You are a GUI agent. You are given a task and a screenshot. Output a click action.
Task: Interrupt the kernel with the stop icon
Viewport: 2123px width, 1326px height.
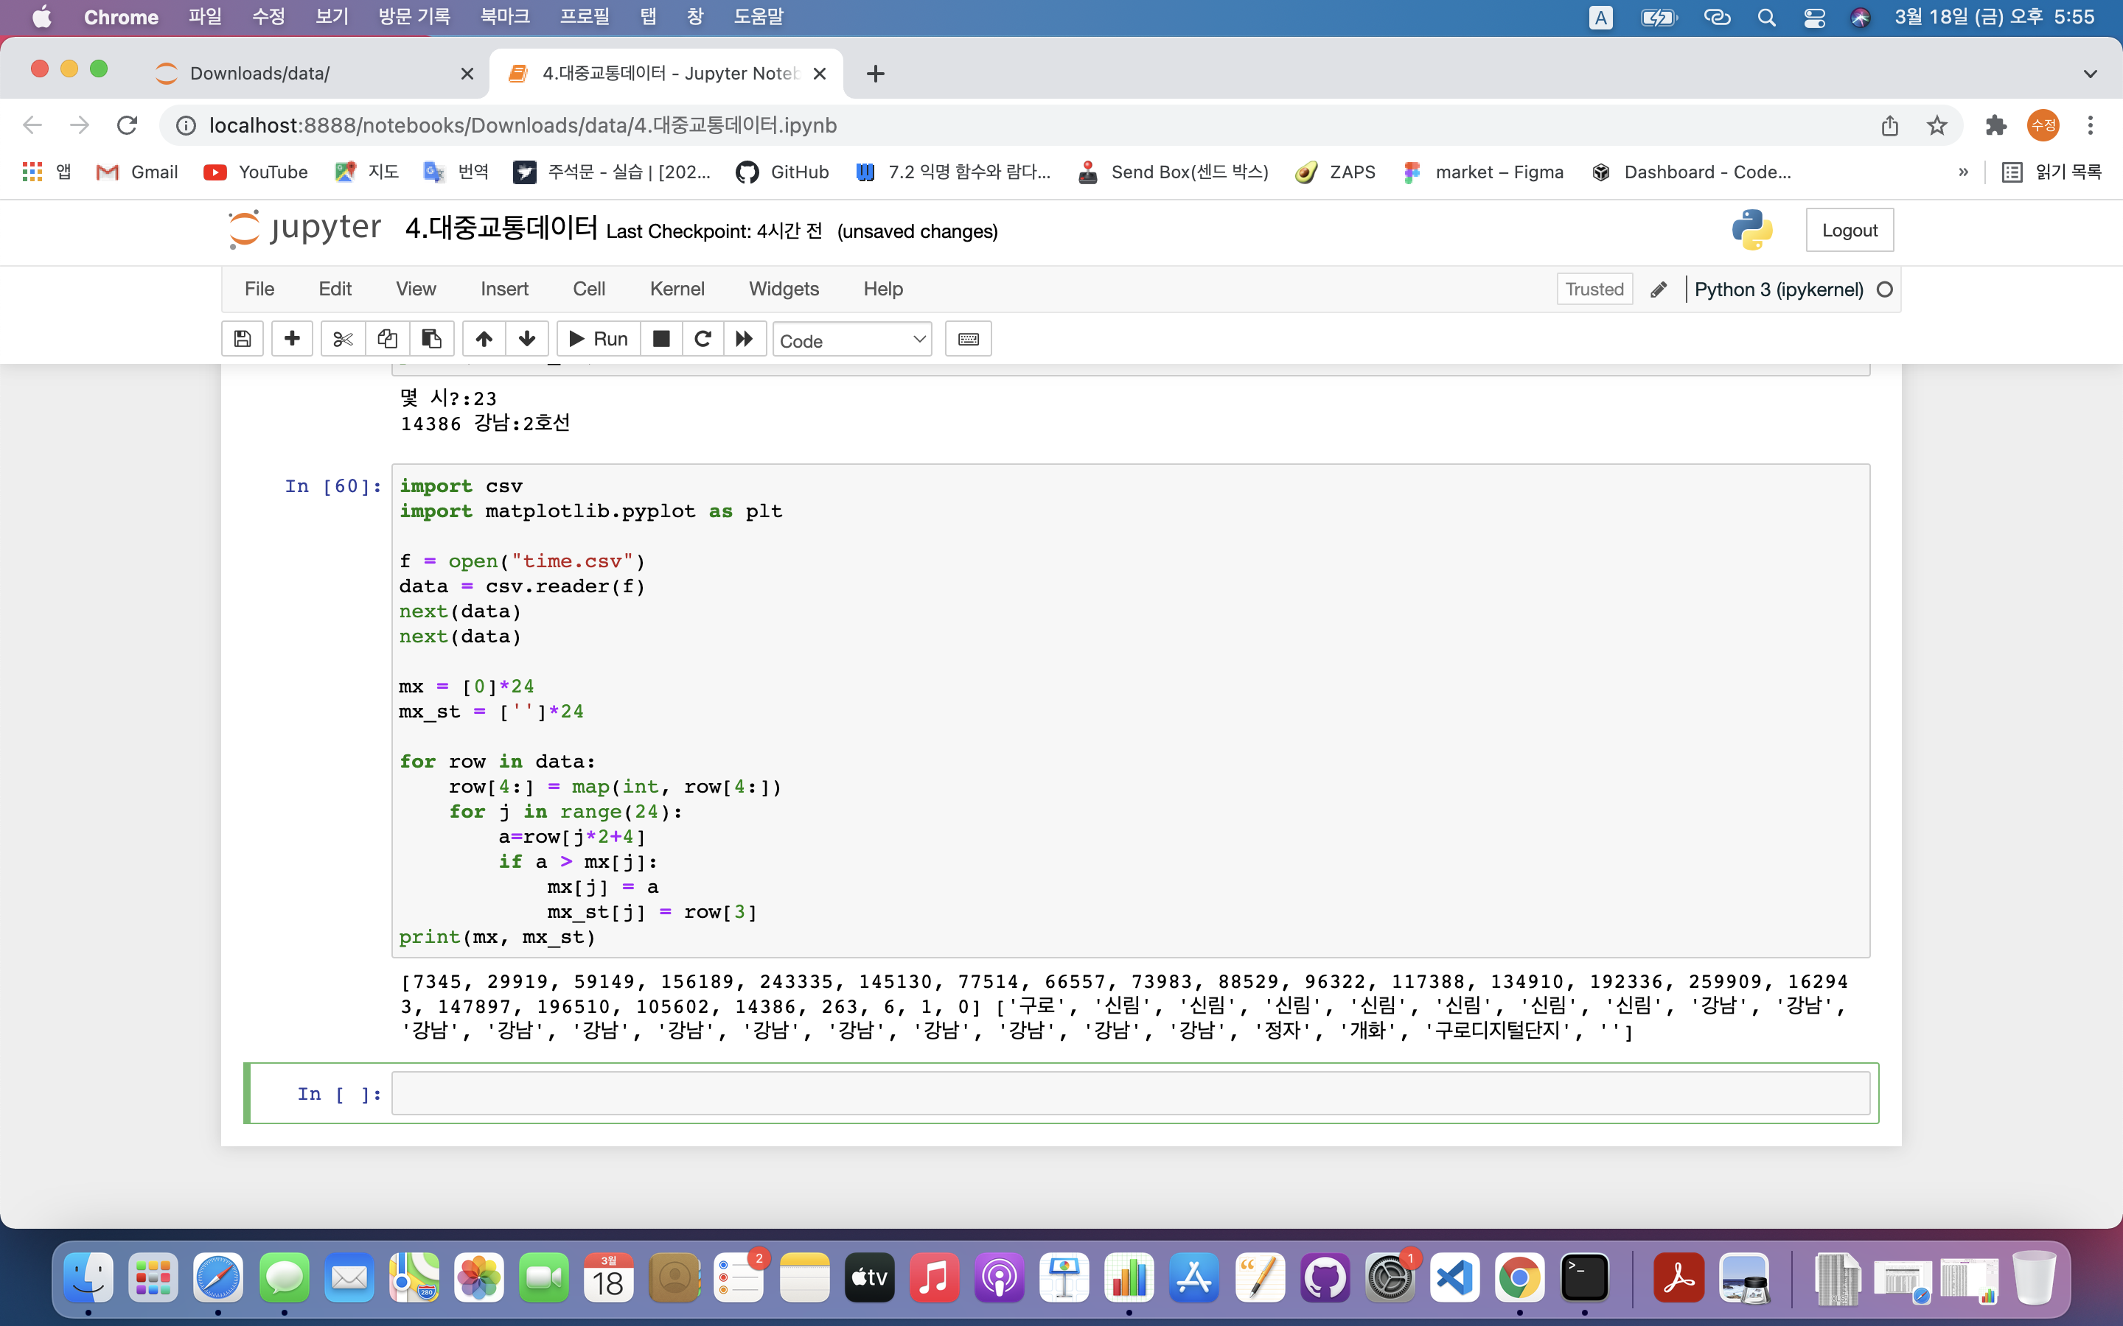pyautogui.click(x=661, y=340)
